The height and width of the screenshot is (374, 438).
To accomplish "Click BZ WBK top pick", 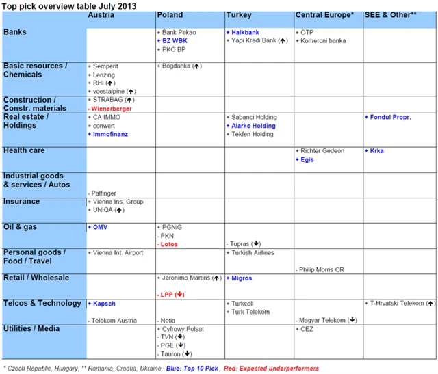I will point(172,41).
